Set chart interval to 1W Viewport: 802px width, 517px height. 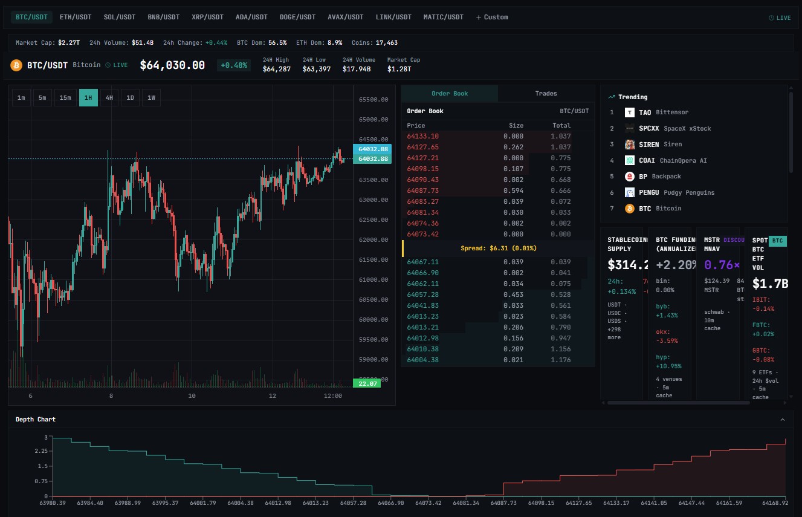pyautogui.click(x=152, y=97)
